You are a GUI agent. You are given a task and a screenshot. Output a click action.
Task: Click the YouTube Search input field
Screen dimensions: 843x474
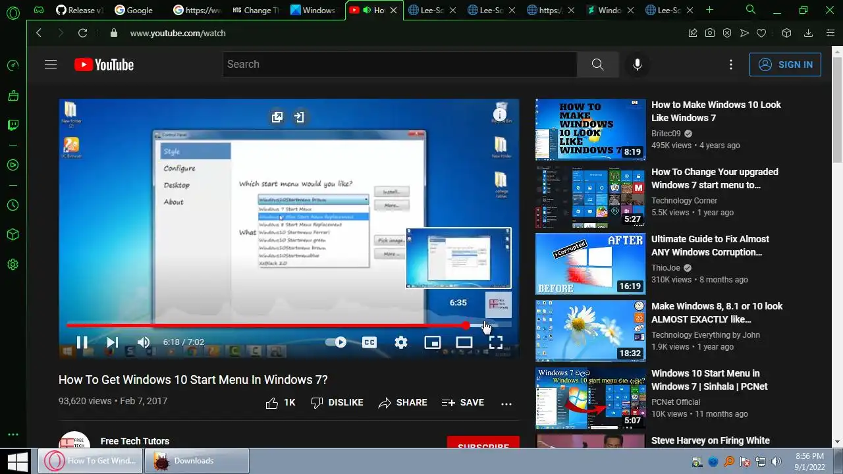click(x=400, y=65)
